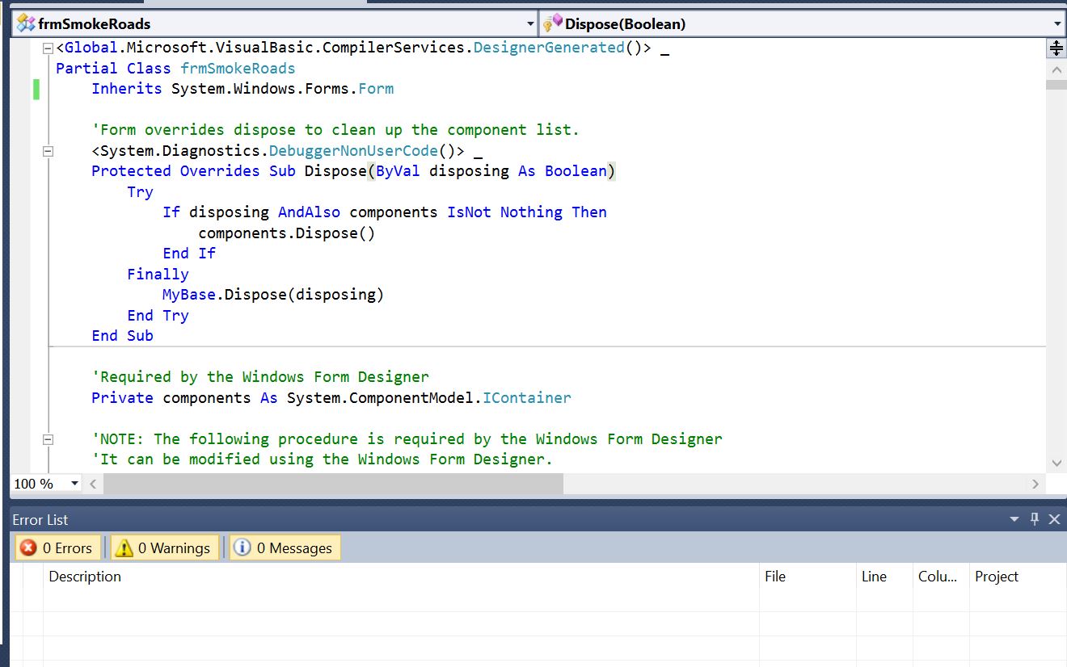1067x667 pixels.
Task: Click the 'End Sub' line
Action: tap(122, 336)
